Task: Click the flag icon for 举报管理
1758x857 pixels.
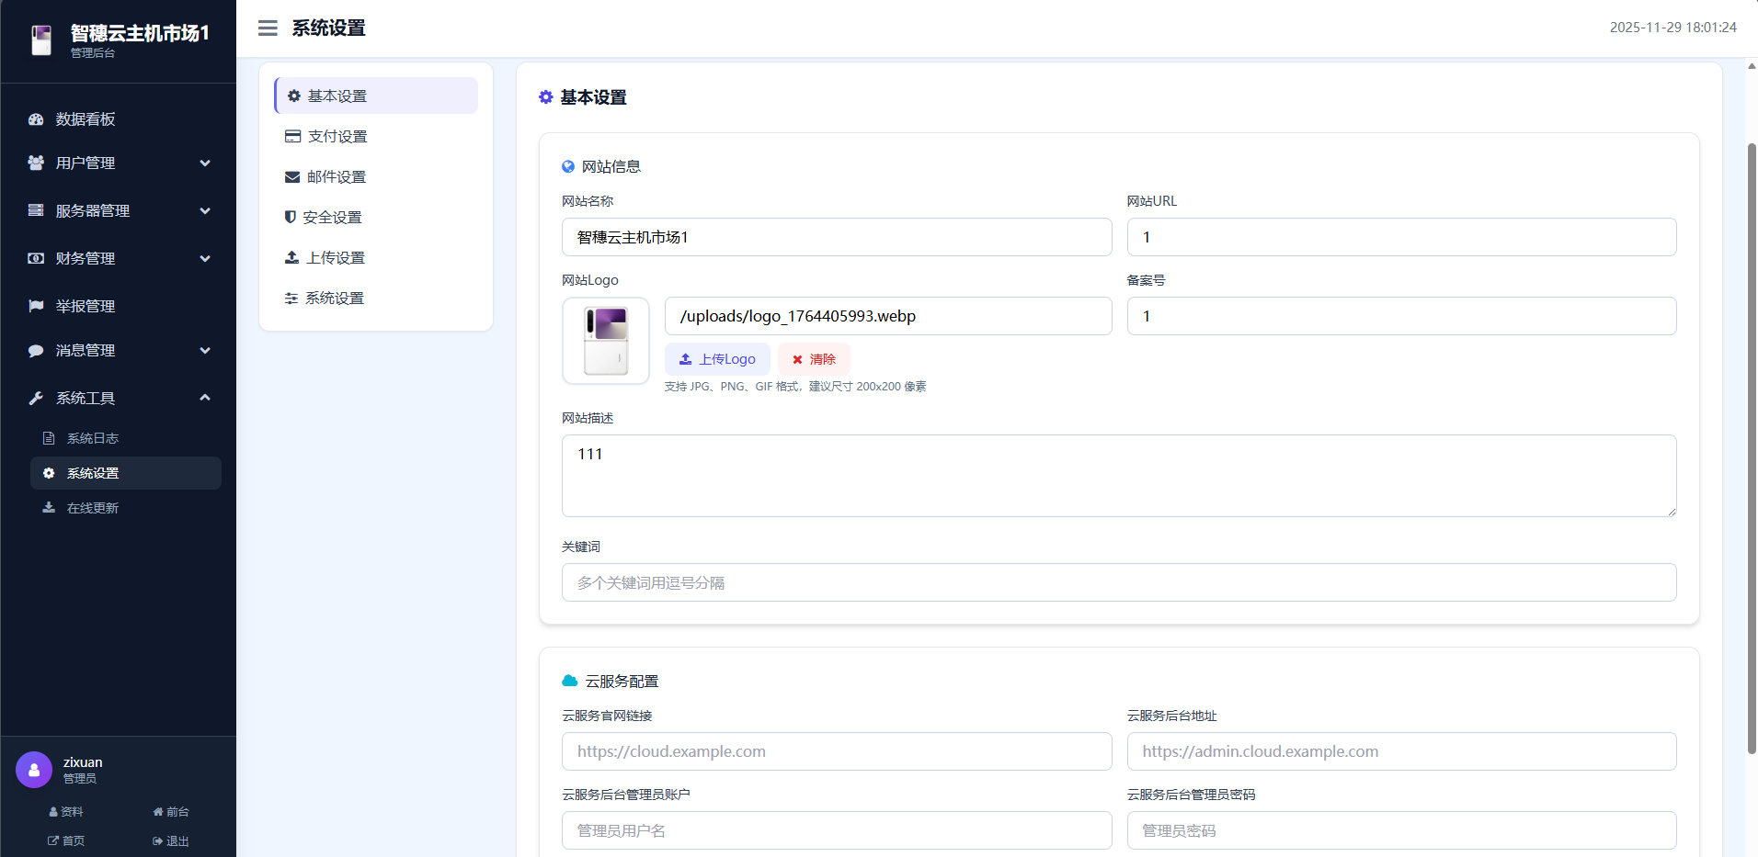Action: click(36, 306)
